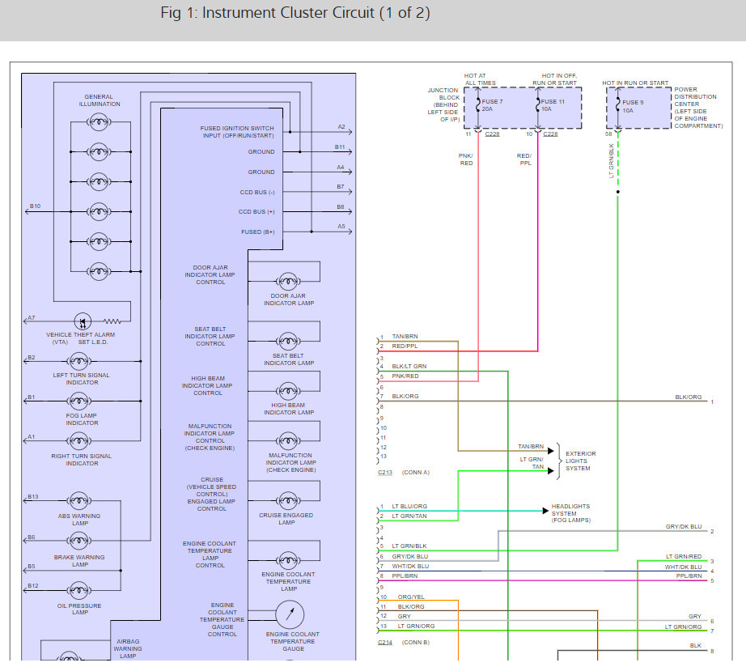746x667 pixels.
Task: Click the A7 pin label
Action: pyautogui.click(x=32, y=317)
